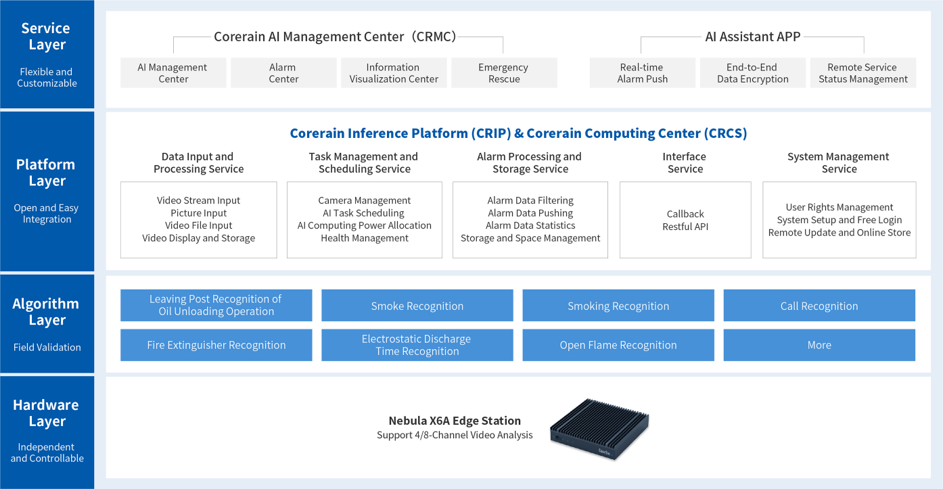Screen dimensions: 943x489
Task: Select Electrostatic Discharge Time Recognition tile
Action: pyautogui.click(x=417, y=345)
